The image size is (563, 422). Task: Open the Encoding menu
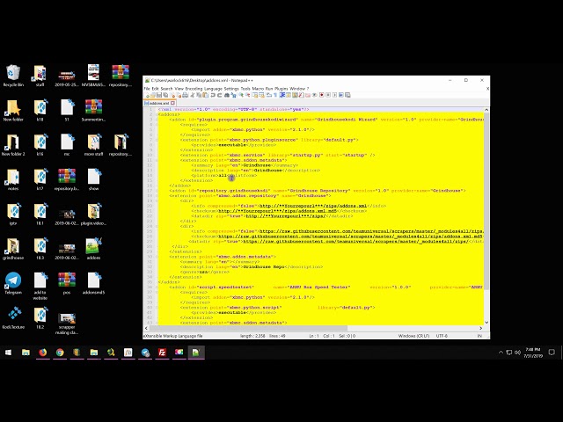pos(194,89)
